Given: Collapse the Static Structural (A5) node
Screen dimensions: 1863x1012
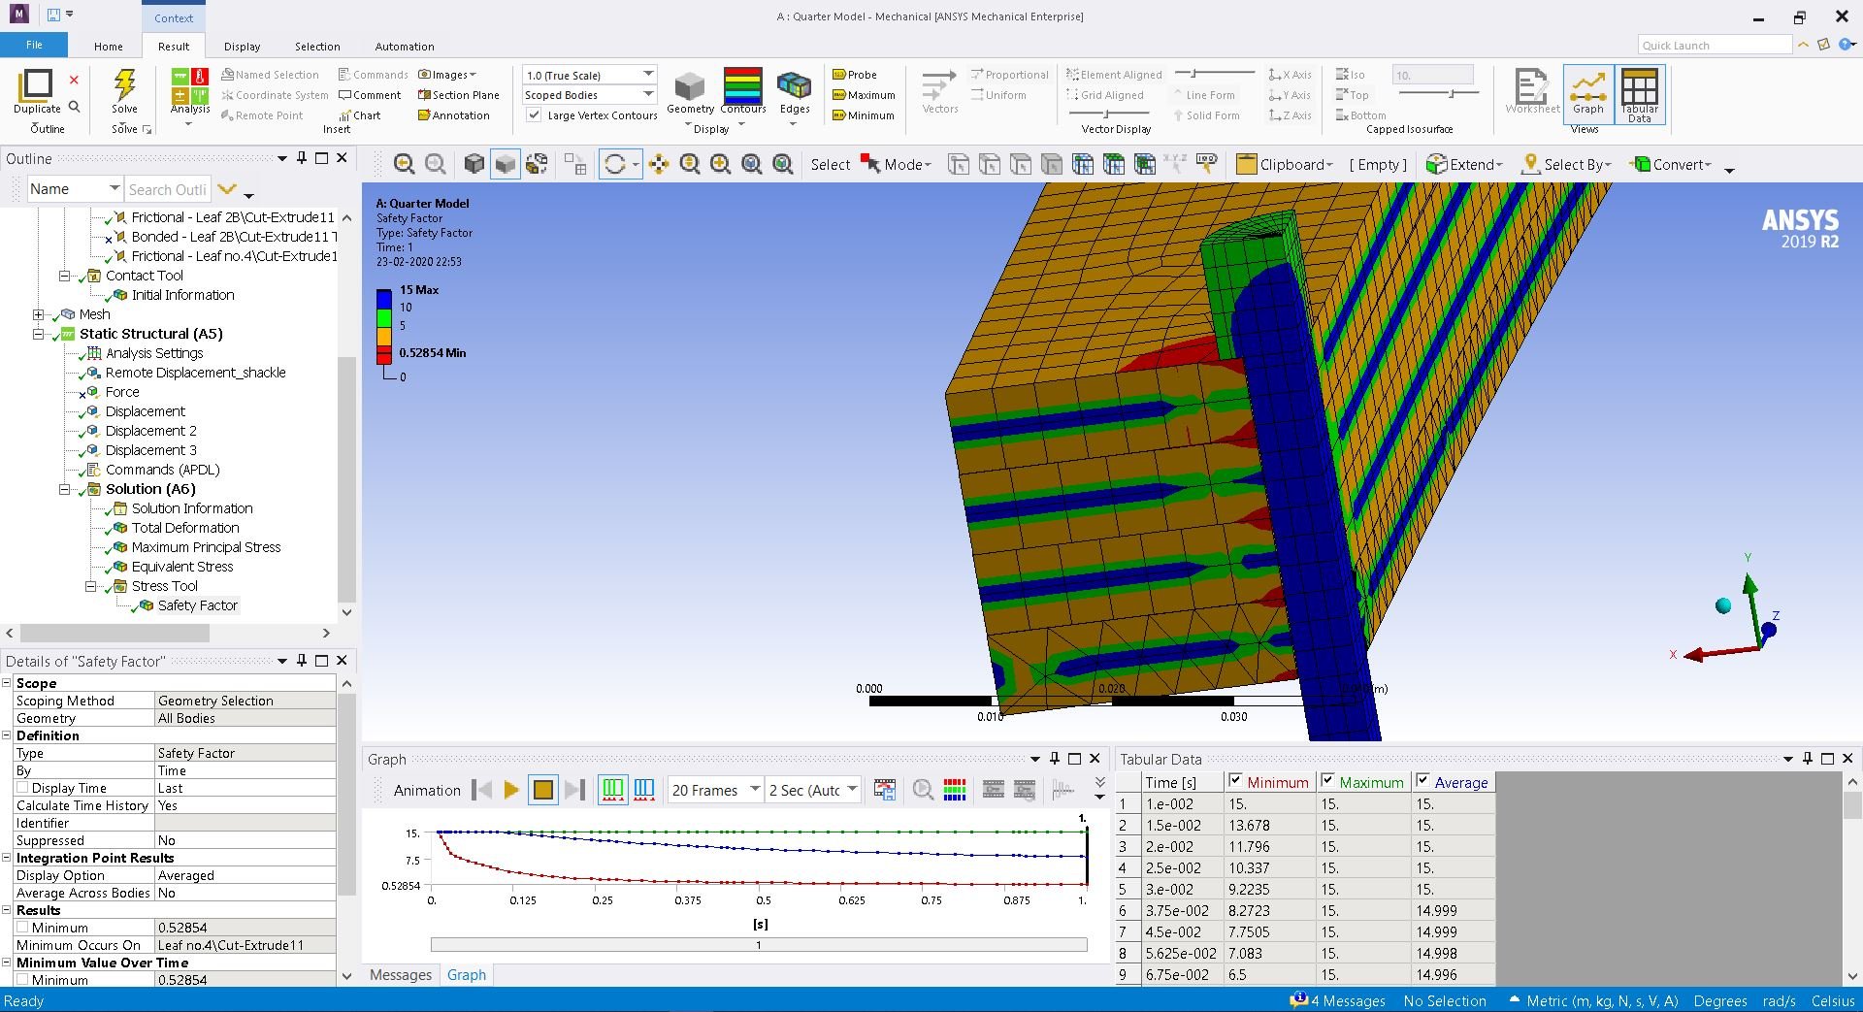Looking at the screenshot, I should click(38, 334).
